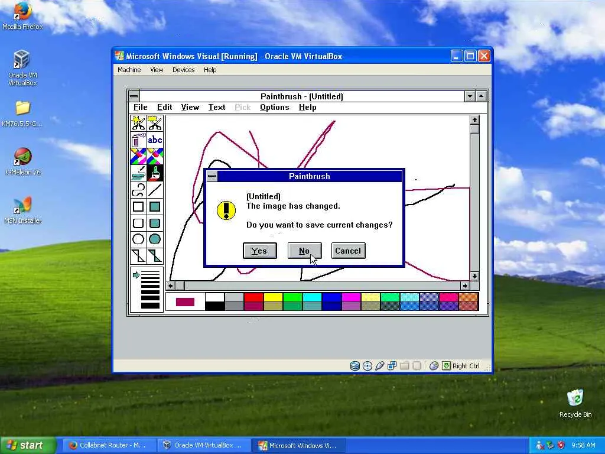Select the Filled Polygon tool
The width and height of the screenshot is (605, 454).
point(155,255)
